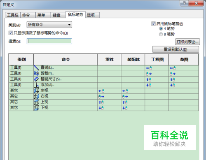Click the 下视 (Bottom view) cube icon
This screenshot has width=206, height=160.
37,108
